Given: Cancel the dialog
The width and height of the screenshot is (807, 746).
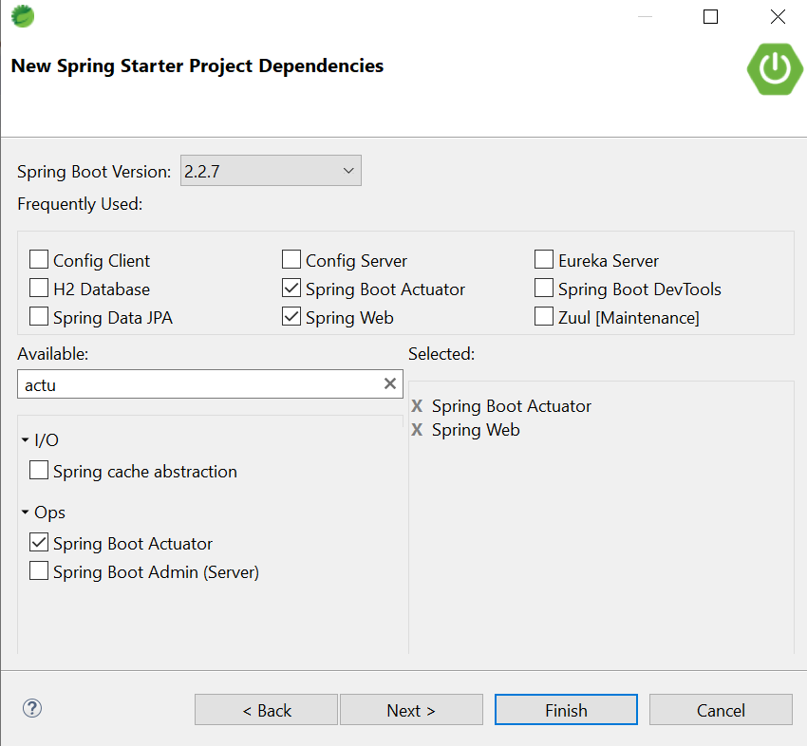Looking at the screenshot, I should tap(721, 710).
